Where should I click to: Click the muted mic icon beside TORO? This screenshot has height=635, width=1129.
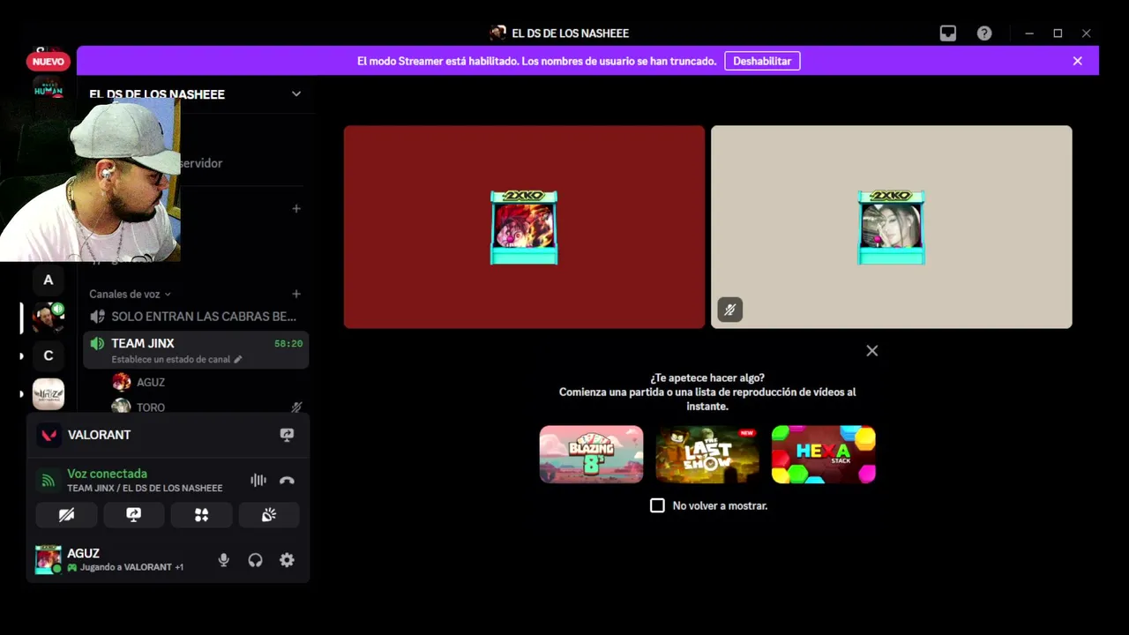296,407
